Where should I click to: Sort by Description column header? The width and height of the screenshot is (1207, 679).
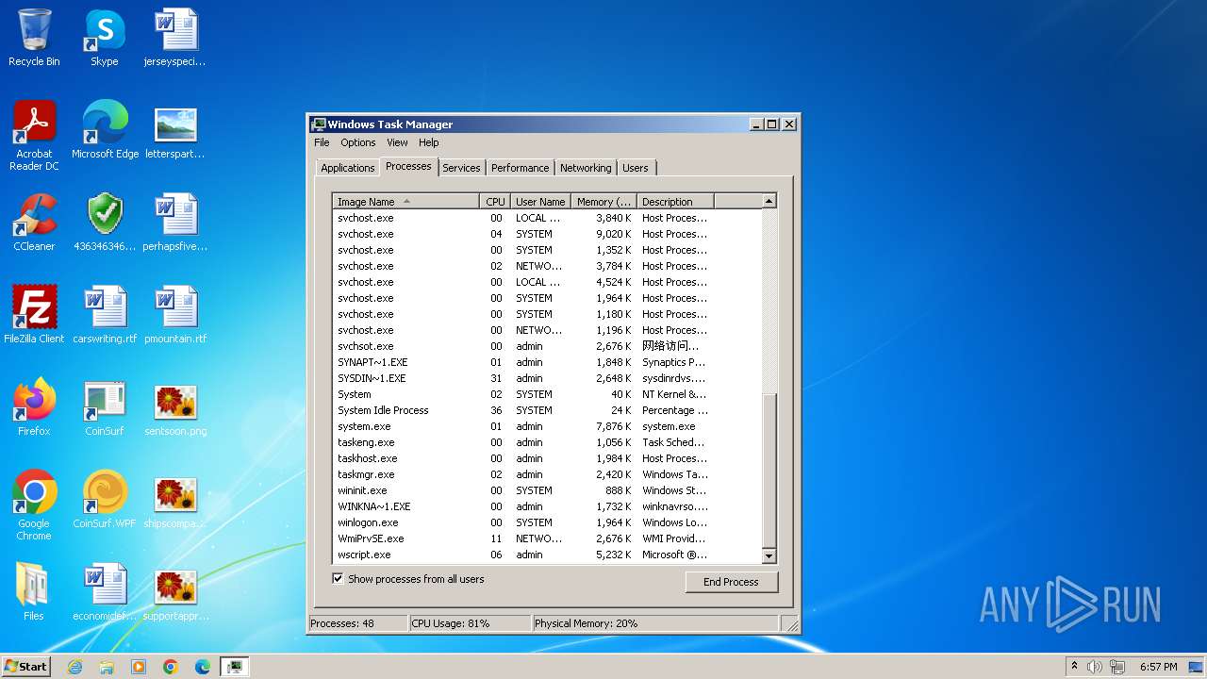676,202
